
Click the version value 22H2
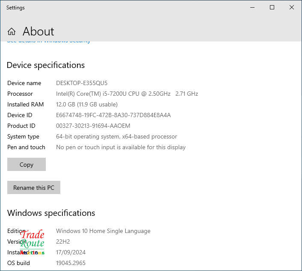pos(63,242)
